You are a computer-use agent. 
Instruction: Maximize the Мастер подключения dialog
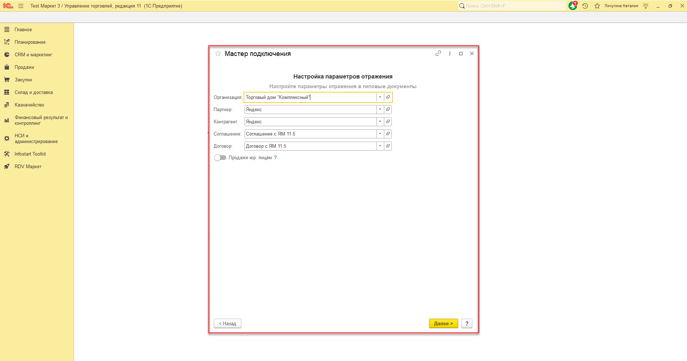point(461,53)
